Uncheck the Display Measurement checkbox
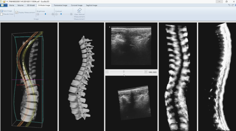236x131 pixels. tap(17, 13)
